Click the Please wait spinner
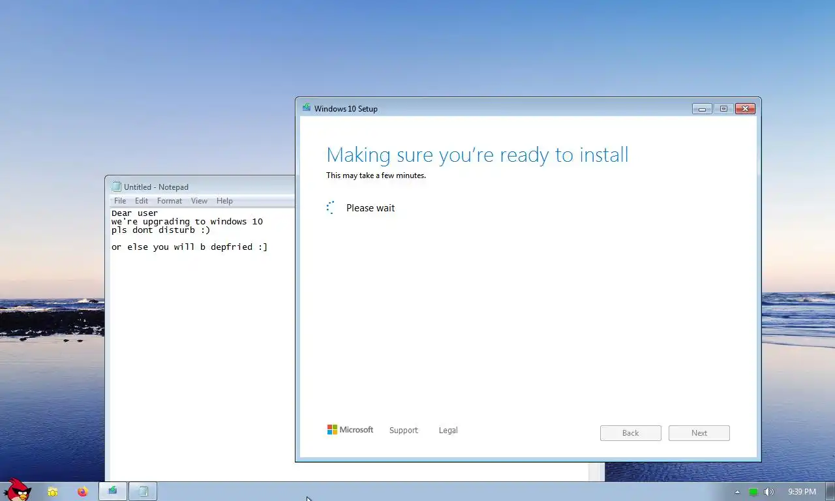This screenshot has width=835, height=501. point(330,207)
